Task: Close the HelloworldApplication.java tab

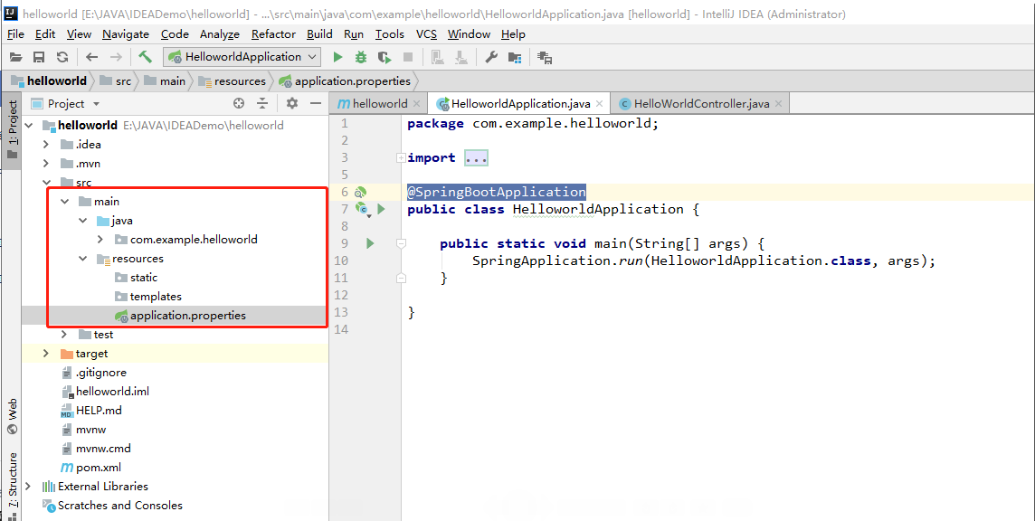Action: click(x=599, y=104)
